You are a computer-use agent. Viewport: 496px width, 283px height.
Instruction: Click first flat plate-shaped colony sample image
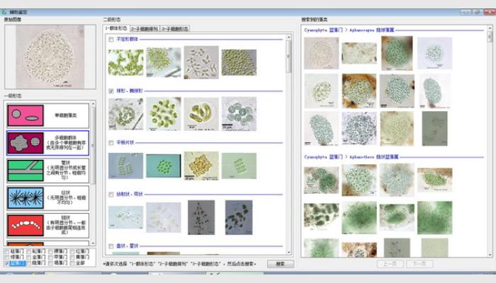(125, 166)
